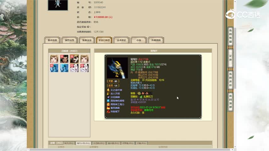Select the sixth mount tab
This screenshot has height=151, width=269.
point(141,143)
